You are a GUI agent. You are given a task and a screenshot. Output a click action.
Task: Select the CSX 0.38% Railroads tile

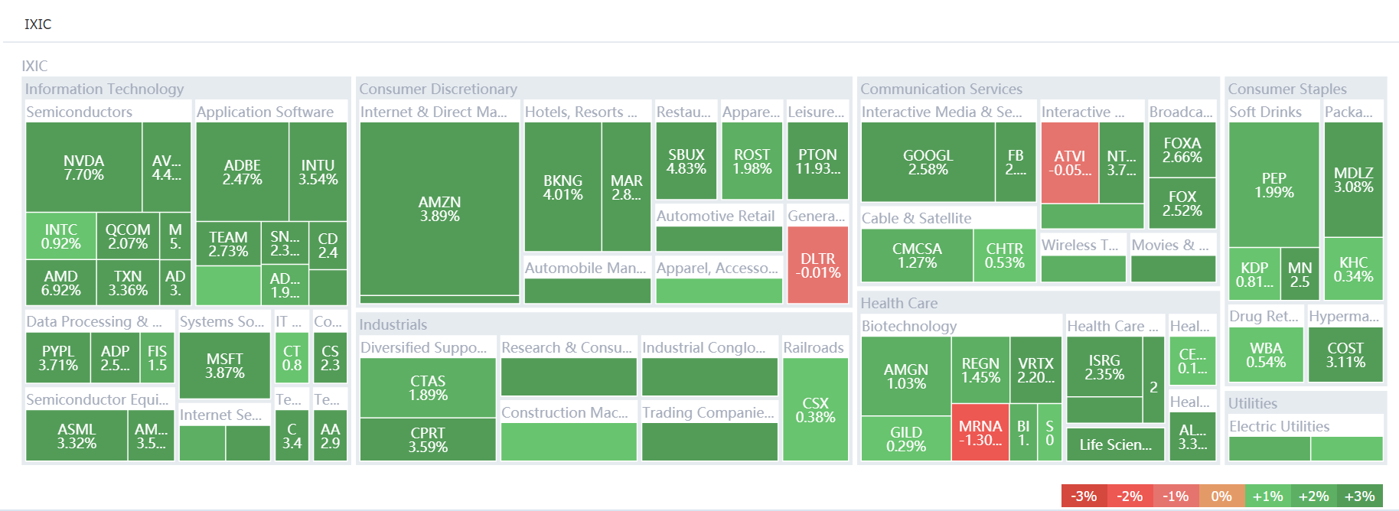[x=815, y=410]
